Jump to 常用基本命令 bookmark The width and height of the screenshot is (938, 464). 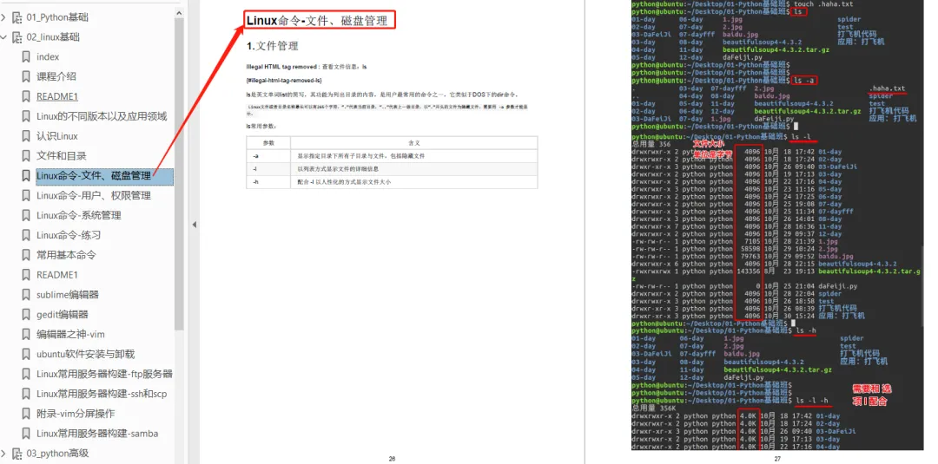click(x=66, y=255)
